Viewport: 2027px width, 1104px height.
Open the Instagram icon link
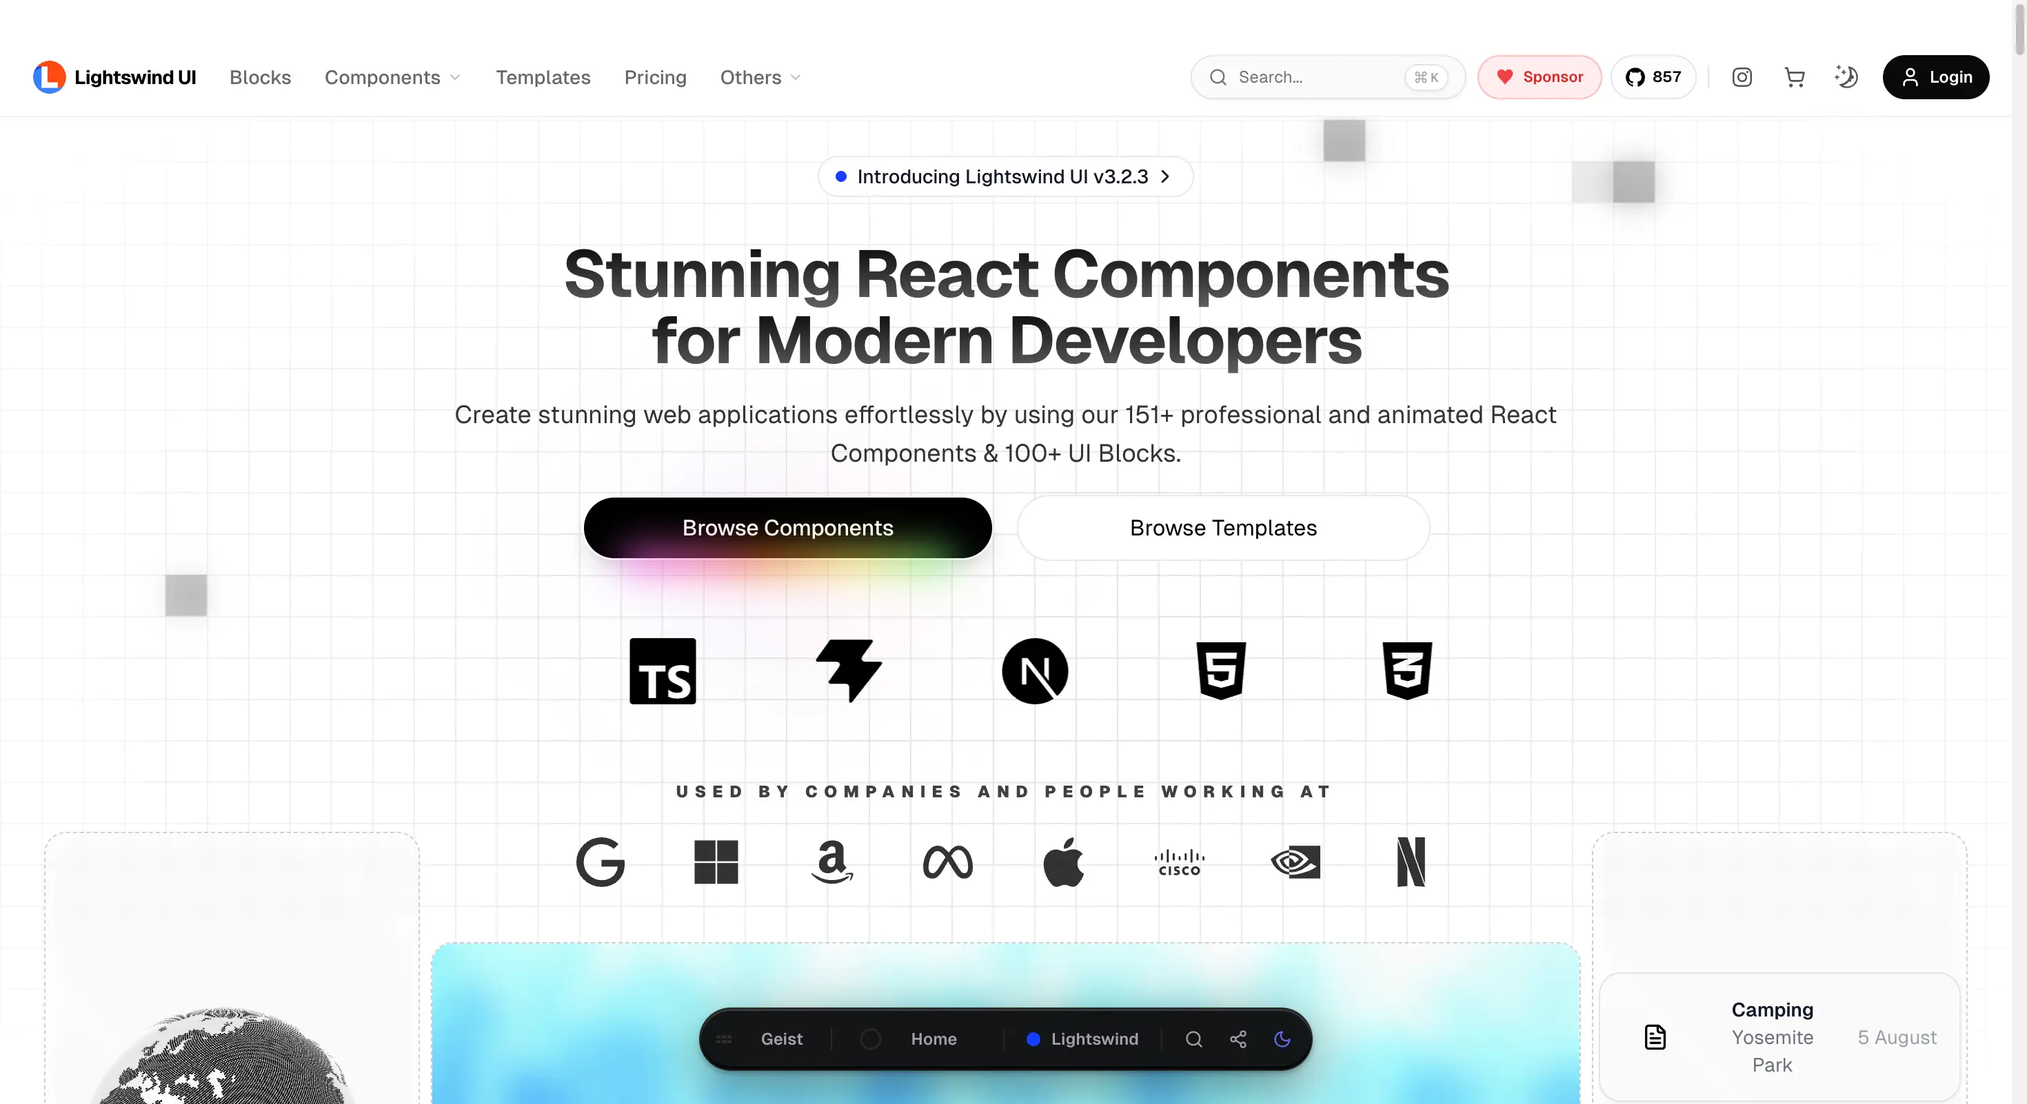tap(1742, 77)
